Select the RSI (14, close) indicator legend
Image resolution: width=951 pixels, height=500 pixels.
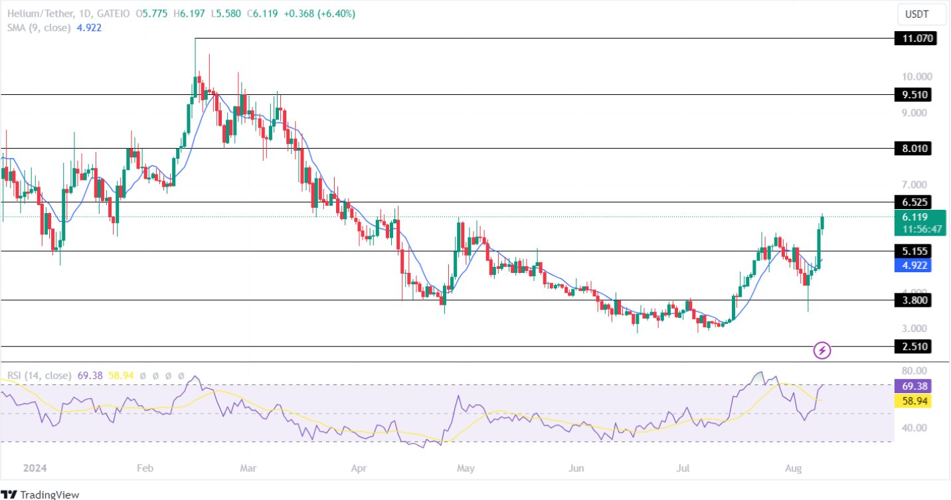pos(39,376)
